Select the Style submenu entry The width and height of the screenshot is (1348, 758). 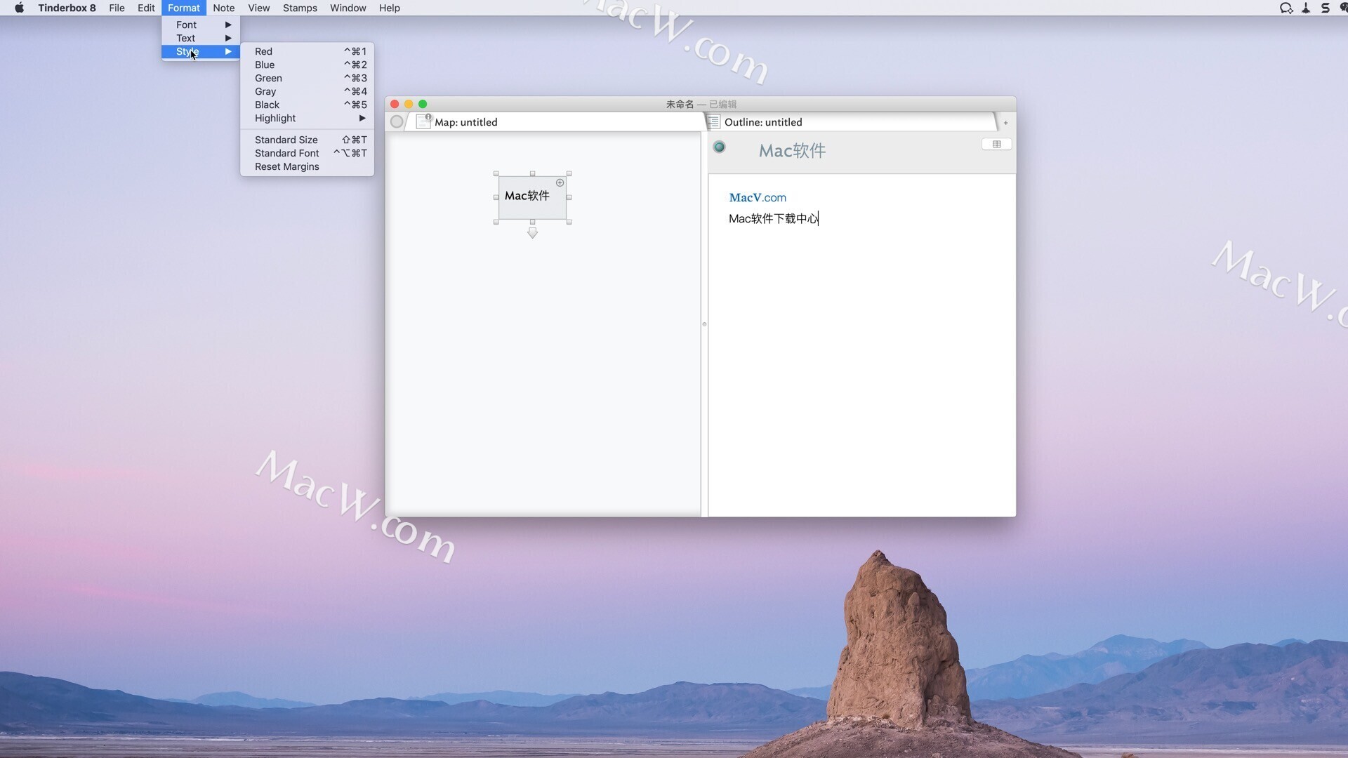(201, 51)
